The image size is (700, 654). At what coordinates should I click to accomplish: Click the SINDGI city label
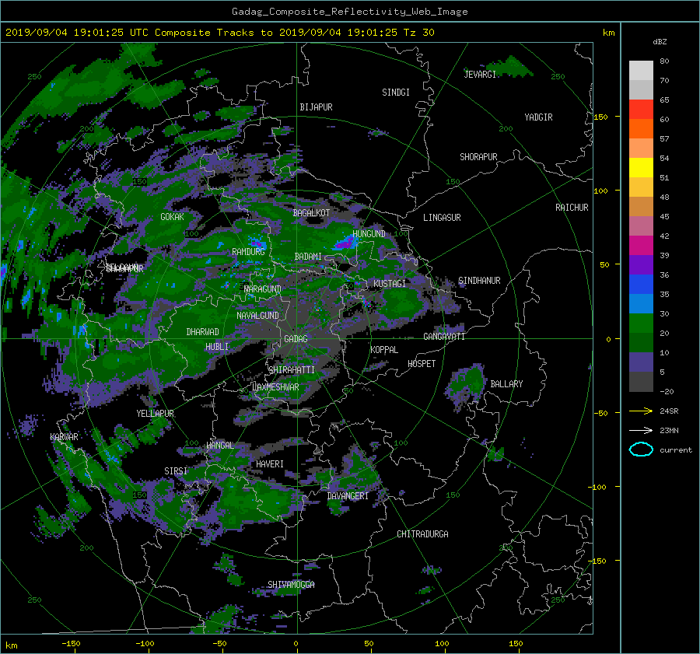[x=396, y=93]
